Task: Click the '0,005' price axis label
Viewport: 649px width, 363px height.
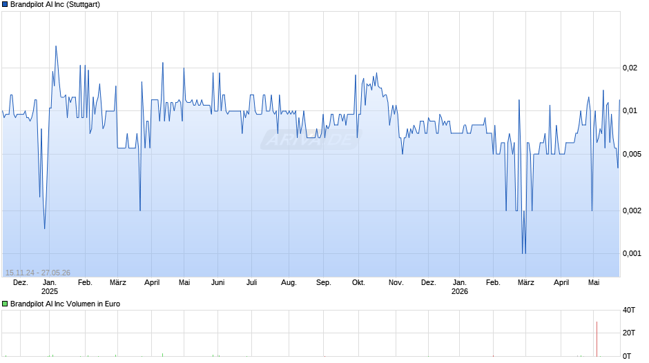Action: pos(632,154)
